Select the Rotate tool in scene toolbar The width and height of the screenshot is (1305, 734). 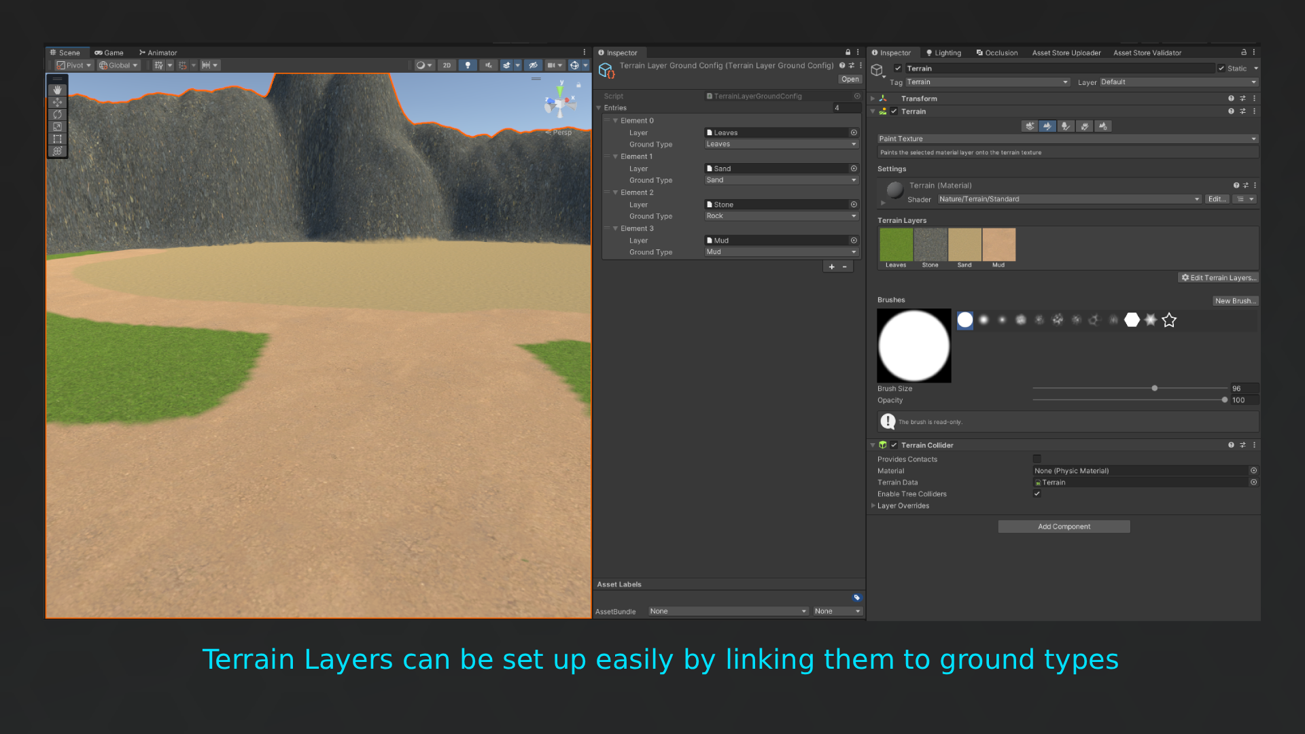click(x=57, y=114)
